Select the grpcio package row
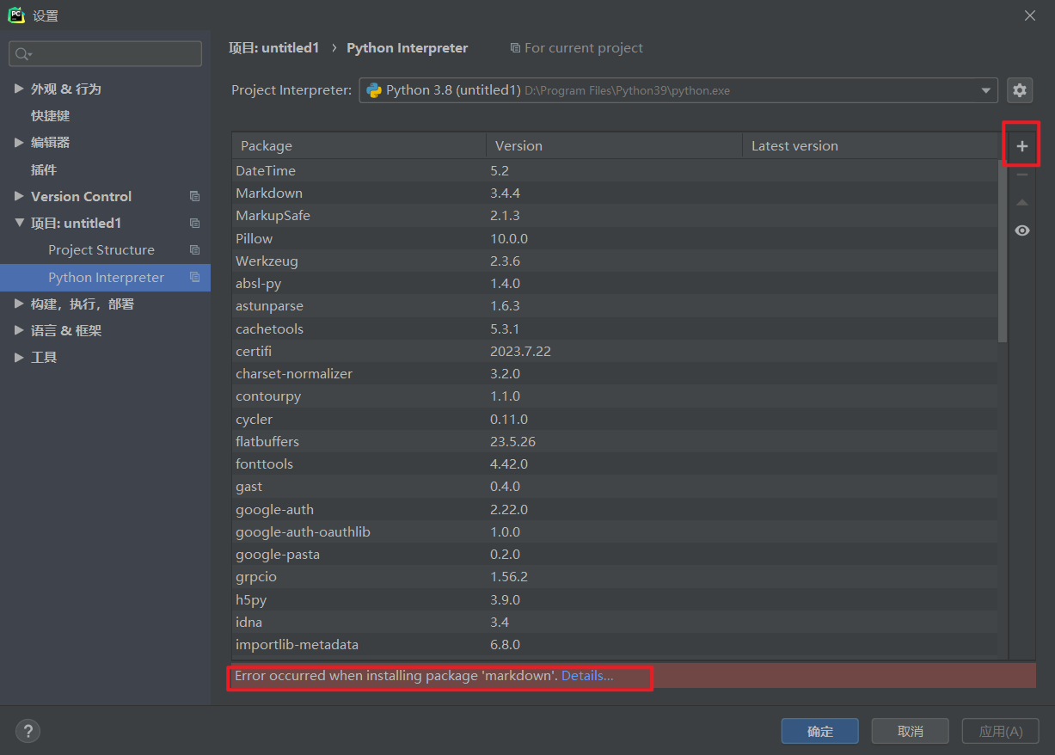Image resolution: width=1055 pixels, height=755 pixels. click(x=615, y=576)
